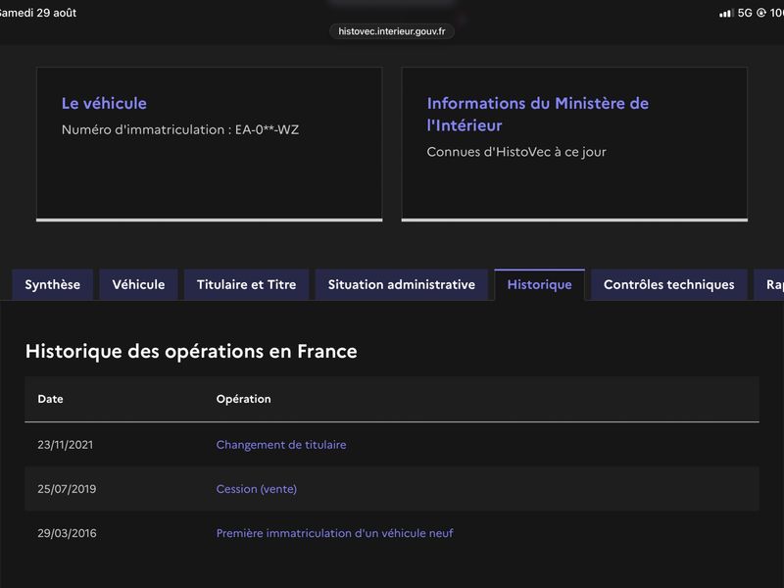Click the date 23/11/2021

[x=65, y=445]
